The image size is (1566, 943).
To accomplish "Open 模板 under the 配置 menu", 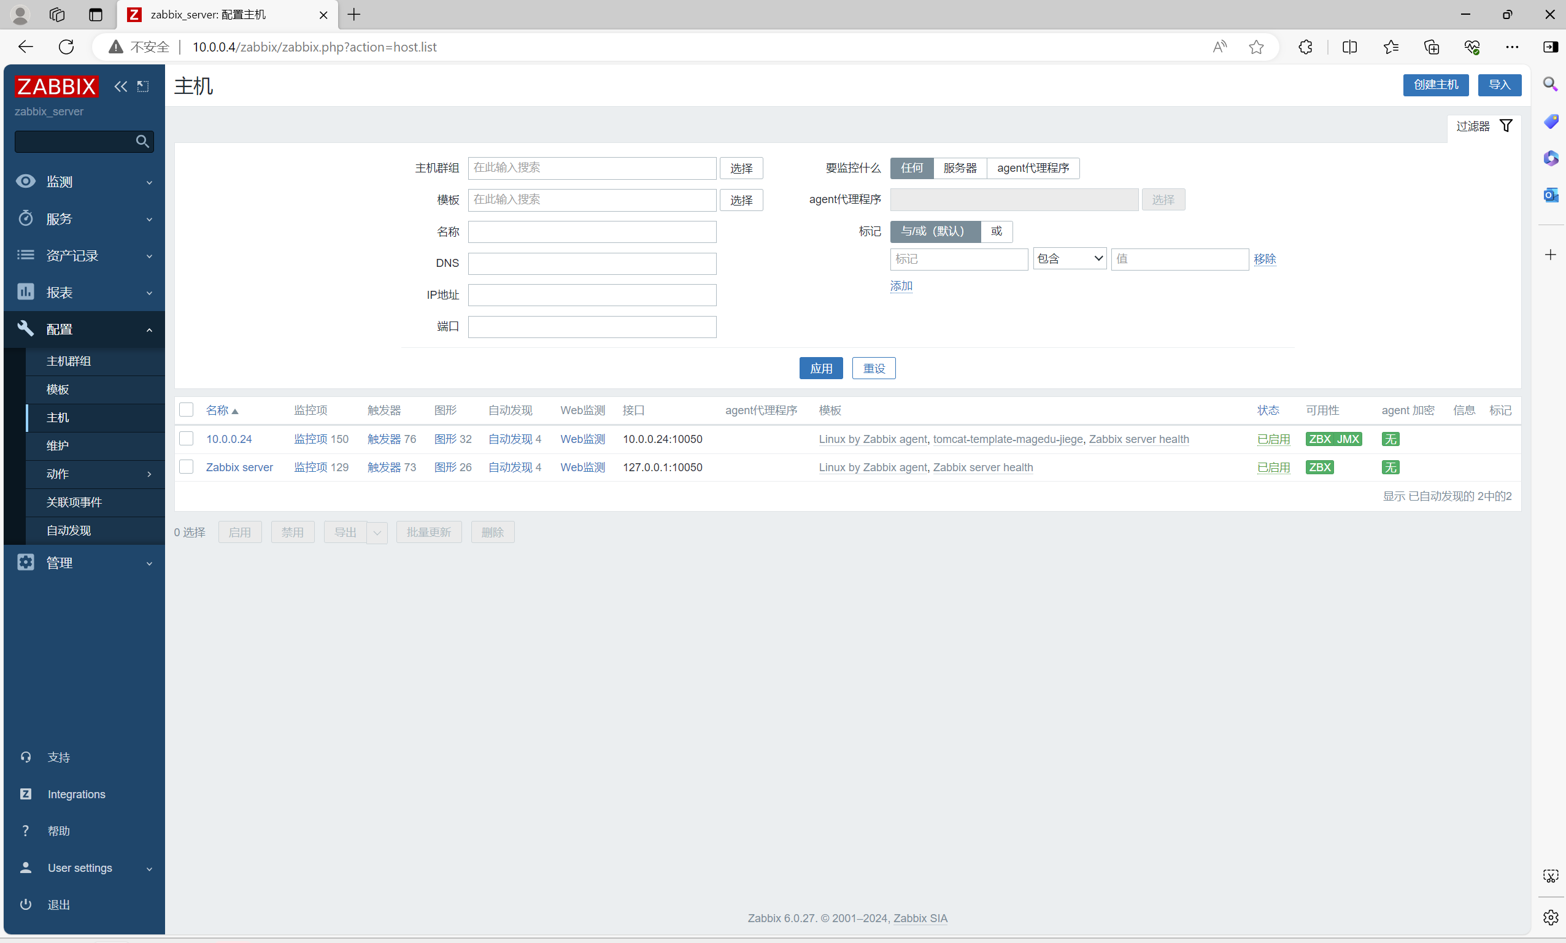I will click(x=58, y=389).
